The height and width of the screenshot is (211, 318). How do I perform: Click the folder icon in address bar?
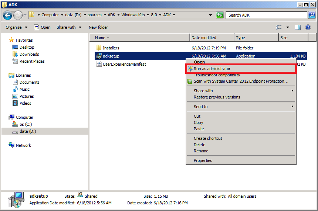(x=31, y=15)
